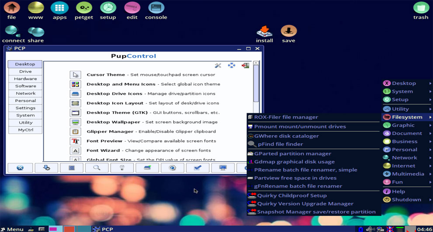Open the apps desktop icon
The image size is (433, 232).
59,10
